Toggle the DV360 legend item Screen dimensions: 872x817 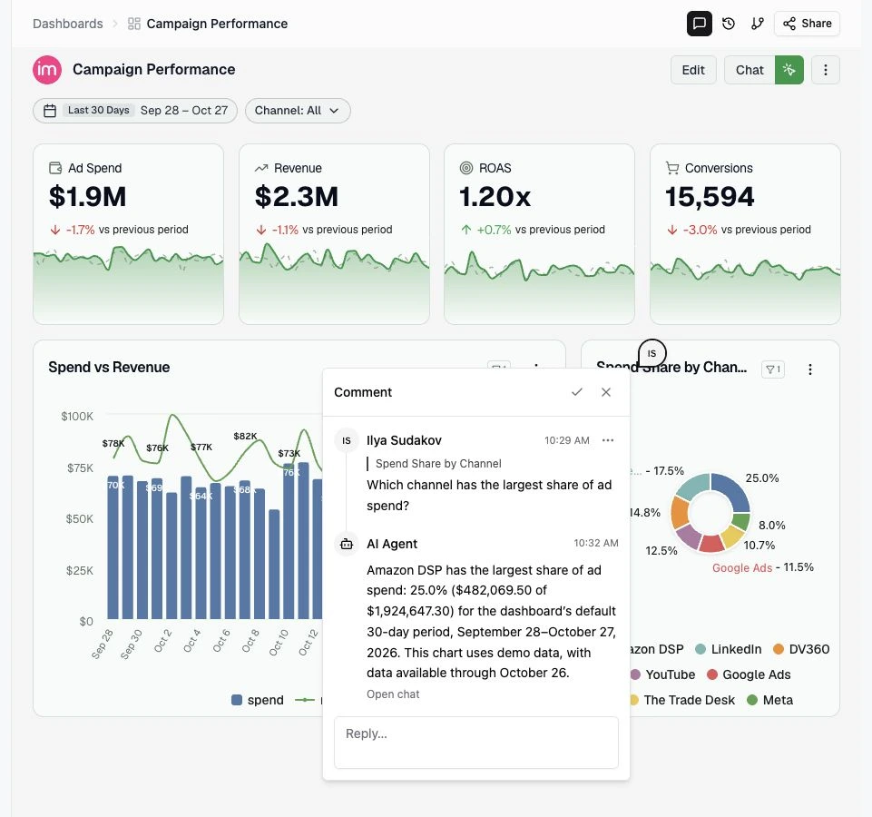click(x=801, y=649)
